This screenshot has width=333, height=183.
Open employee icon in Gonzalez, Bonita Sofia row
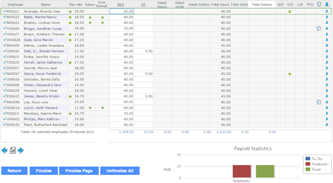pos(327,79)
